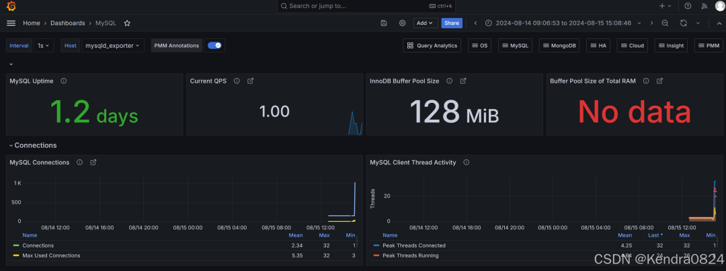Open the refresh interval dropdown arrow
This screenshot has height=271, width=726.
(698, 23)
